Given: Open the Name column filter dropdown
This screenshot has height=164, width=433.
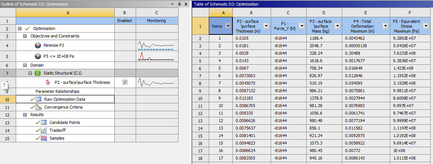Looking at the screenshot, I should tap(228, 26).
